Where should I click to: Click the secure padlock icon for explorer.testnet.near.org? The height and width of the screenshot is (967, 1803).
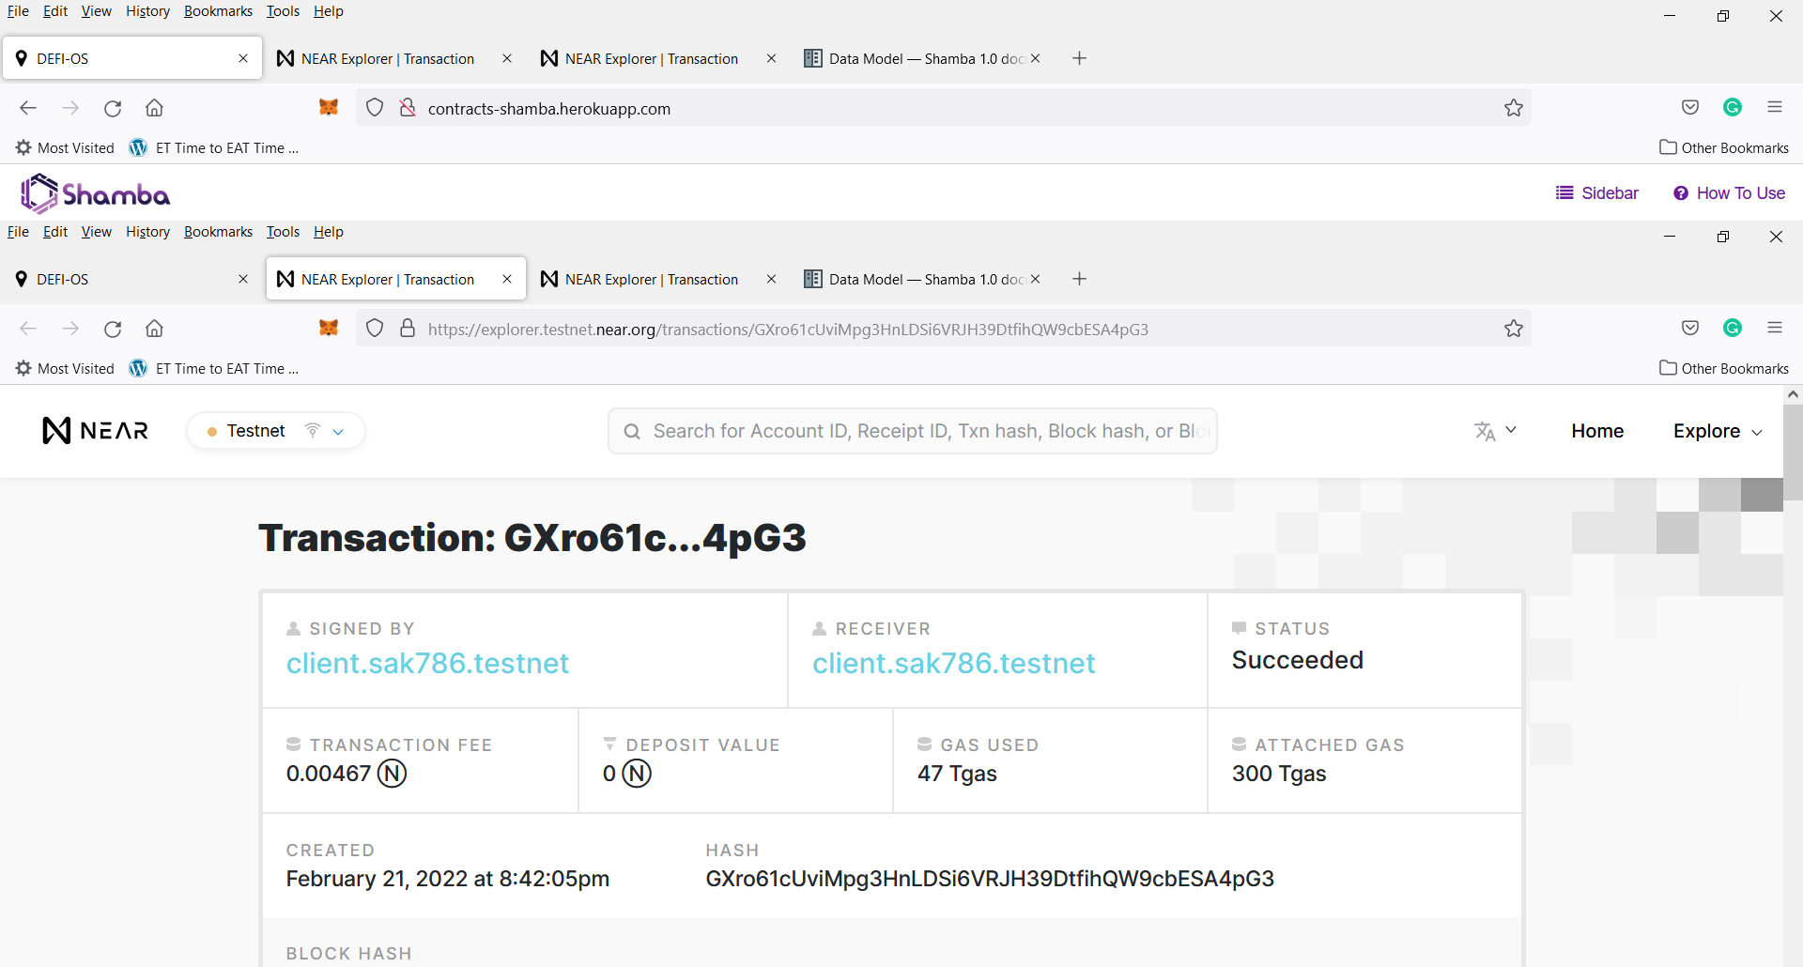pos(408,329)
